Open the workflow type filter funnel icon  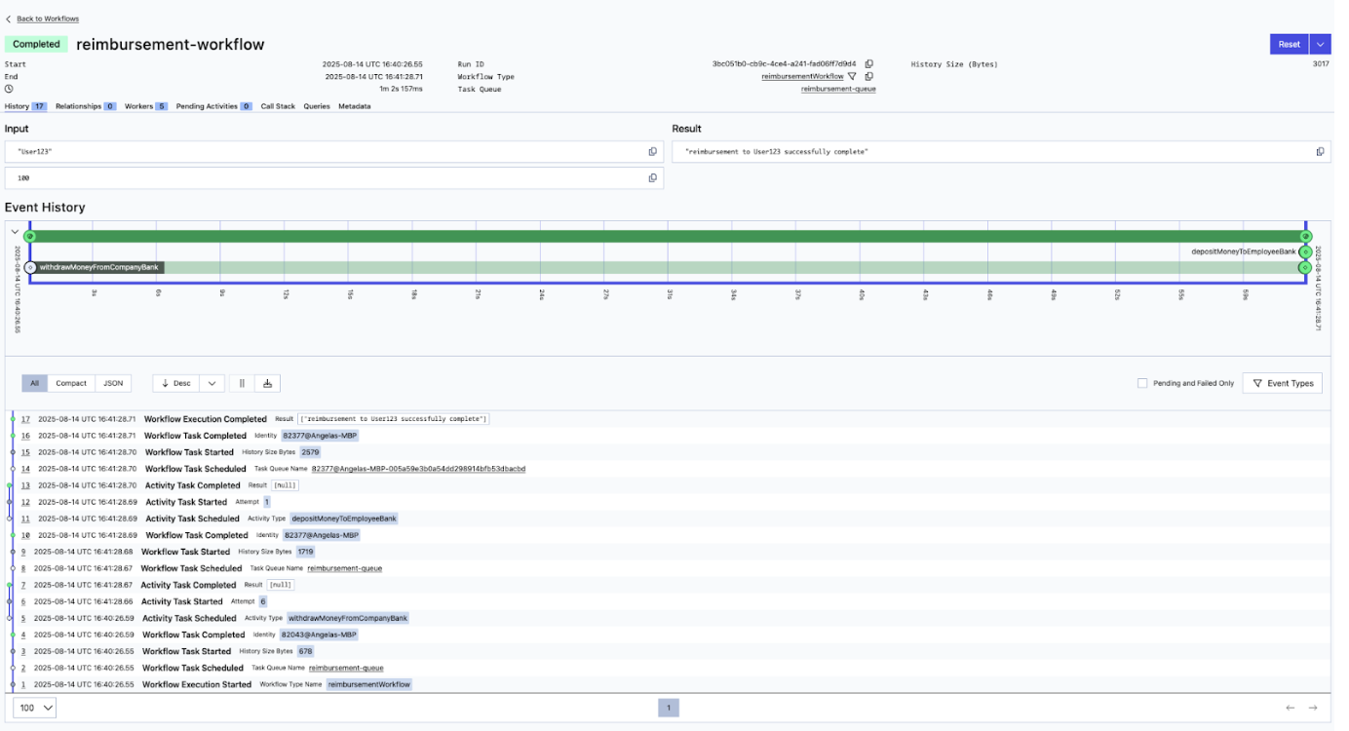tap(851, 76)
